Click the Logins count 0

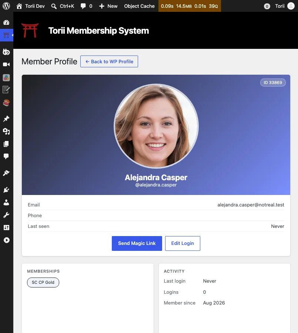coord(204,292)
